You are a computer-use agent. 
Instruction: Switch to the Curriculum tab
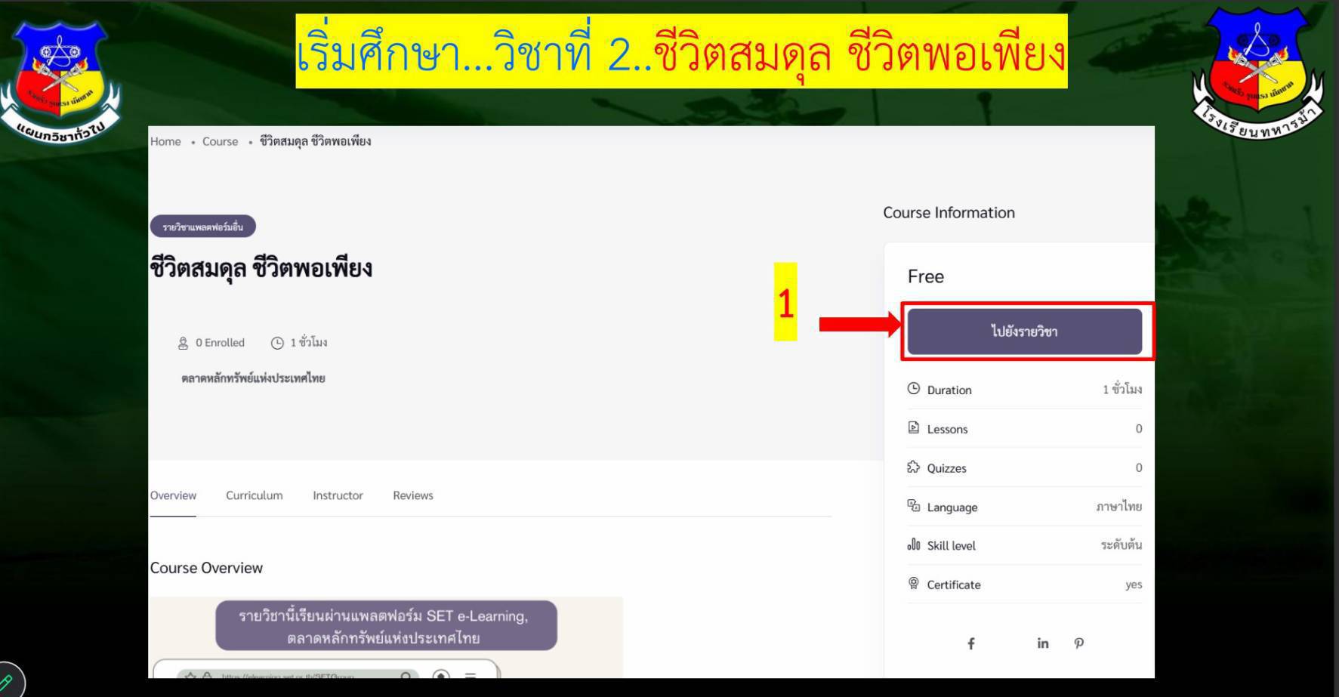tap(254, 495)
